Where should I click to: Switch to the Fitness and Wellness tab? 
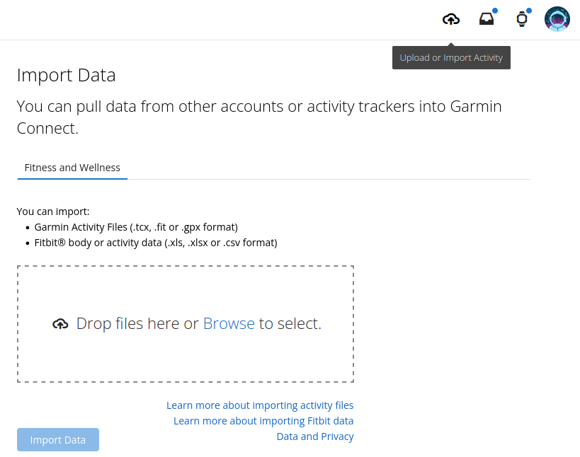pyautogui.click(x=72, y=168)
